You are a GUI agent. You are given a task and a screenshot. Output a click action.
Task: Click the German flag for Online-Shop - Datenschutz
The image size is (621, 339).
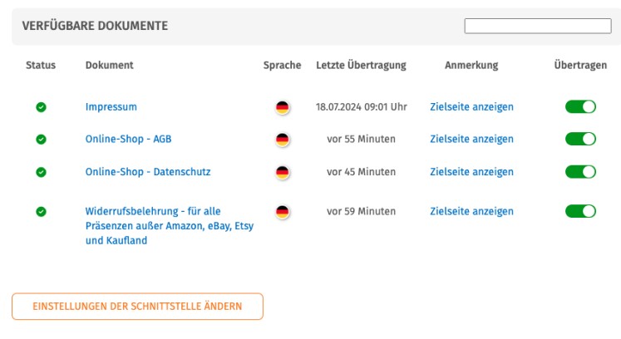[x=283, y=172]
